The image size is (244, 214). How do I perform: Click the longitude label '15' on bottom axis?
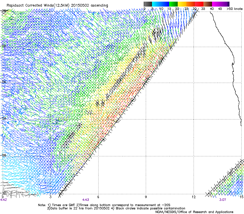241,197
